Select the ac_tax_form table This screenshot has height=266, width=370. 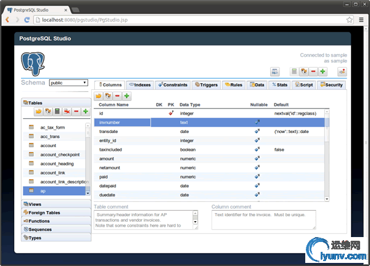tap(54, 127)
